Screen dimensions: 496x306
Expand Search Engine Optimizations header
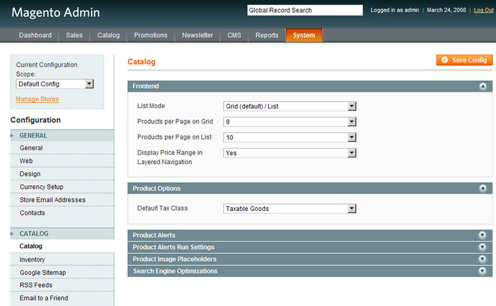310,271
